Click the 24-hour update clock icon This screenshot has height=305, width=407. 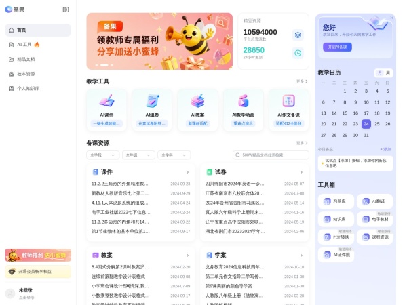(298, 53)
